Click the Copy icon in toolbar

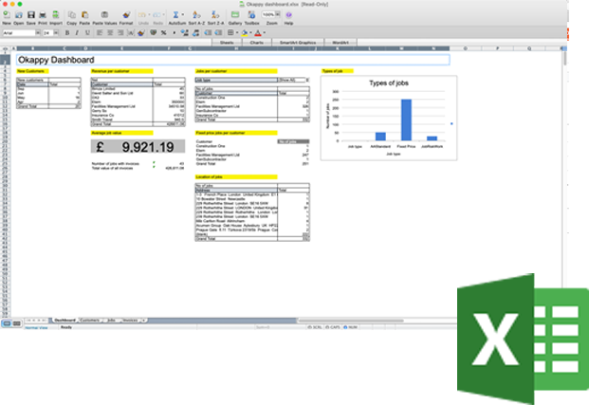72,15
